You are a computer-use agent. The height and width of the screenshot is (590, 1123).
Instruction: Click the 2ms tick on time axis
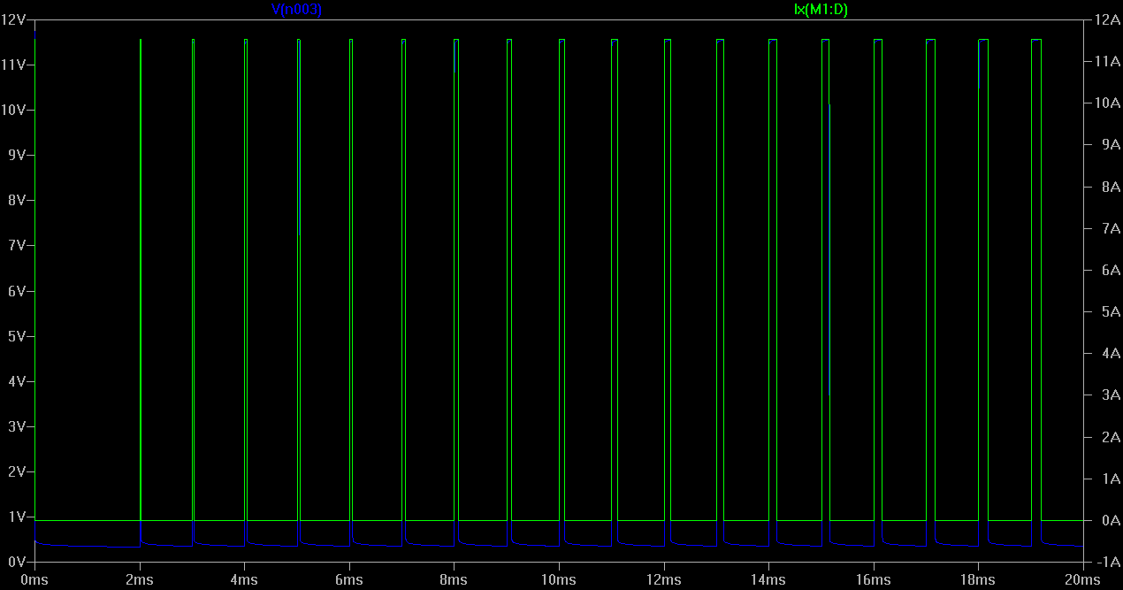tap(139, 579)
